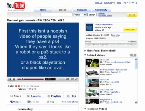This screenshot has height=111, width=145.
Task: Open the Channels tab
Action: (x=82, y=10)
